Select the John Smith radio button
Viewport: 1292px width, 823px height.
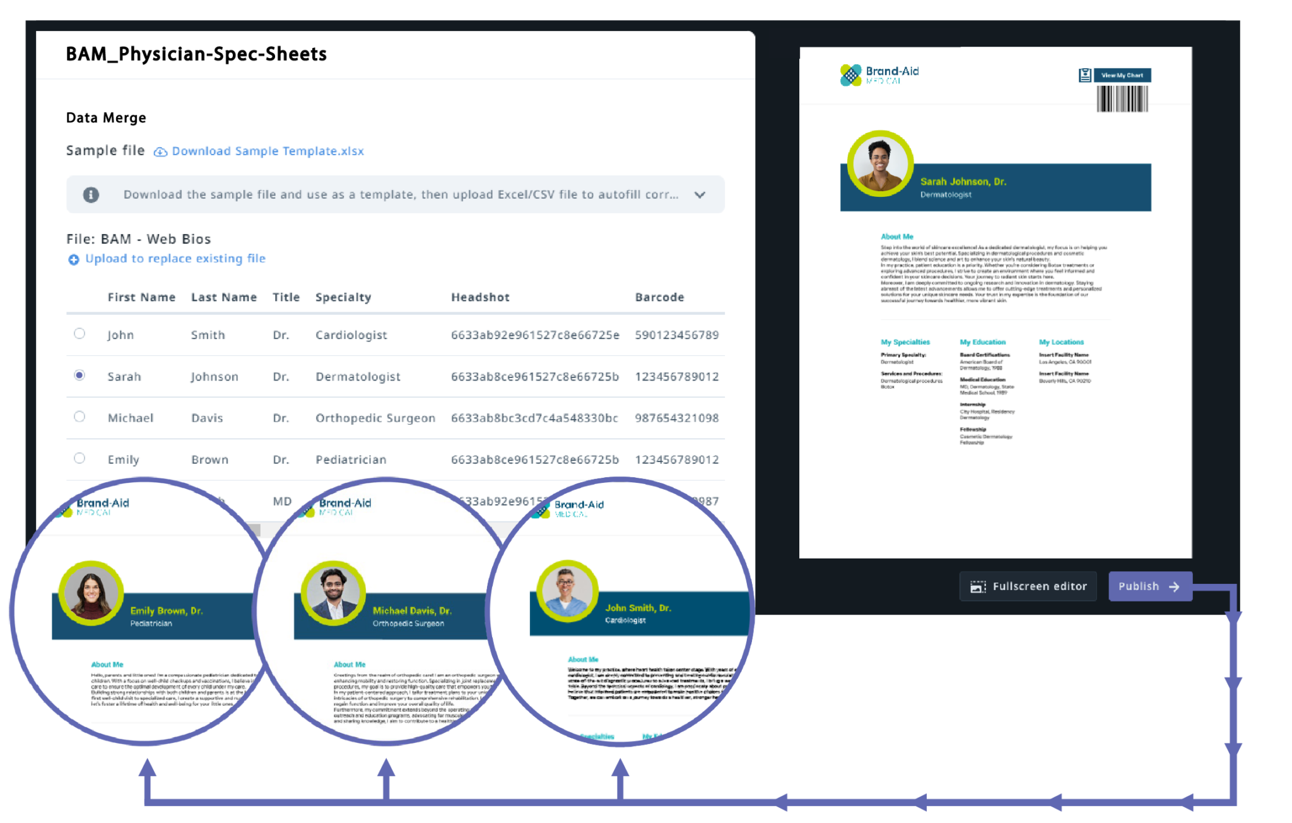pyautogui.click(x=79, y=333)
